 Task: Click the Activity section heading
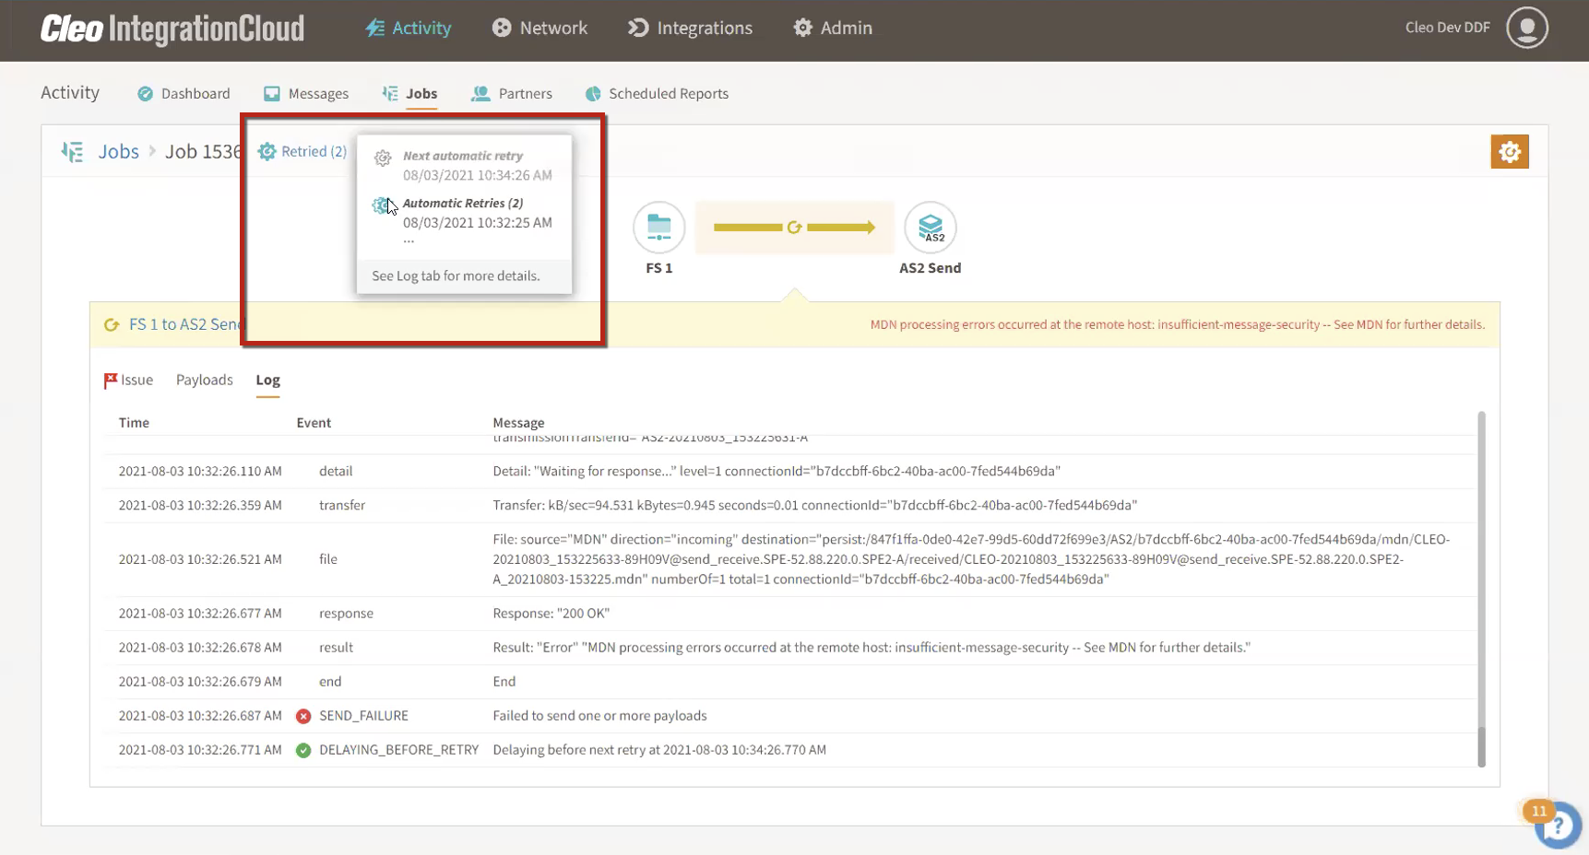click(70, 92)
